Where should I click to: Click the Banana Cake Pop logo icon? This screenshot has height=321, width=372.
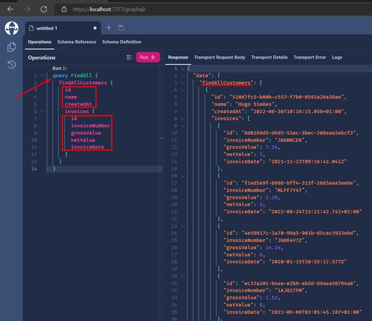11,28
